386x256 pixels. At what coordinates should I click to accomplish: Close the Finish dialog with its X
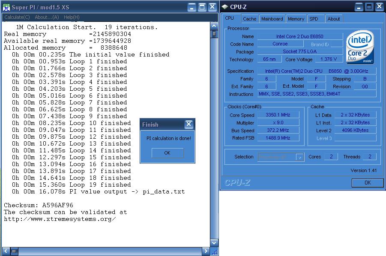click(189, 124)
